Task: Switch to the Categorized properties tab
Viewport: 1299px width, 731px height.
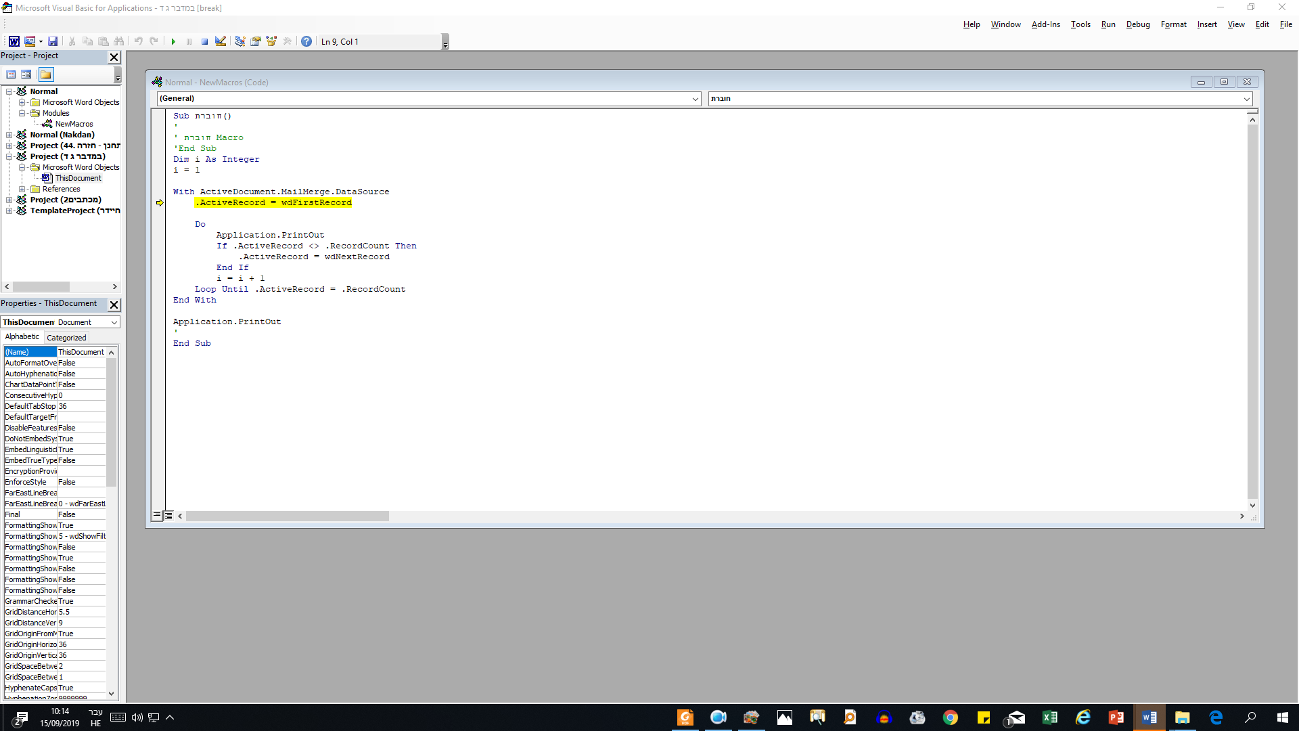Action: point(66,338)
